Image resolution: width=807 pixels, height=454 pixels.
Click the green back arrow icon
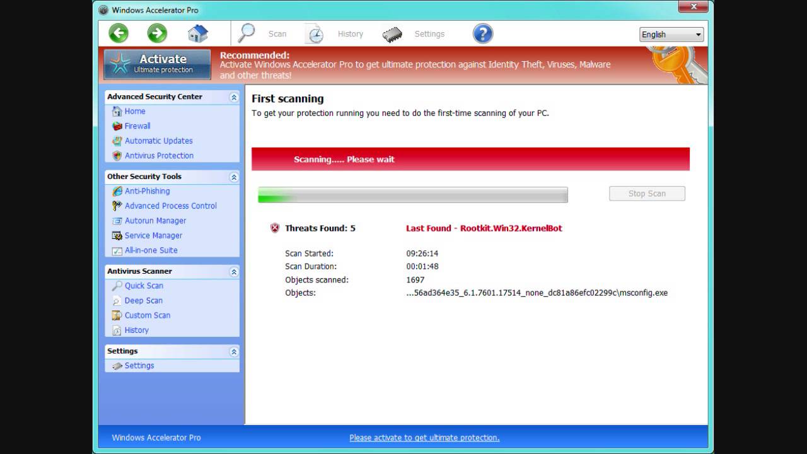119,33
